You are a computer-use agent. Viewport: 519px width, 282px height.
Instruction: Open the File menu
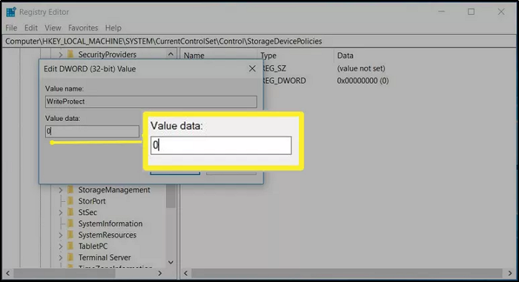pyautogui.click(x=11, y=28)
